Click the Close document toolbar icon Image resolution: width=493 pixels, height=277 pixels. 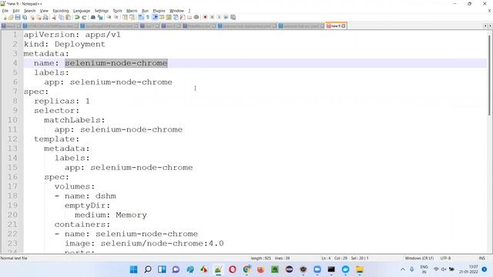pyautogui.click(x=32, y=17)
